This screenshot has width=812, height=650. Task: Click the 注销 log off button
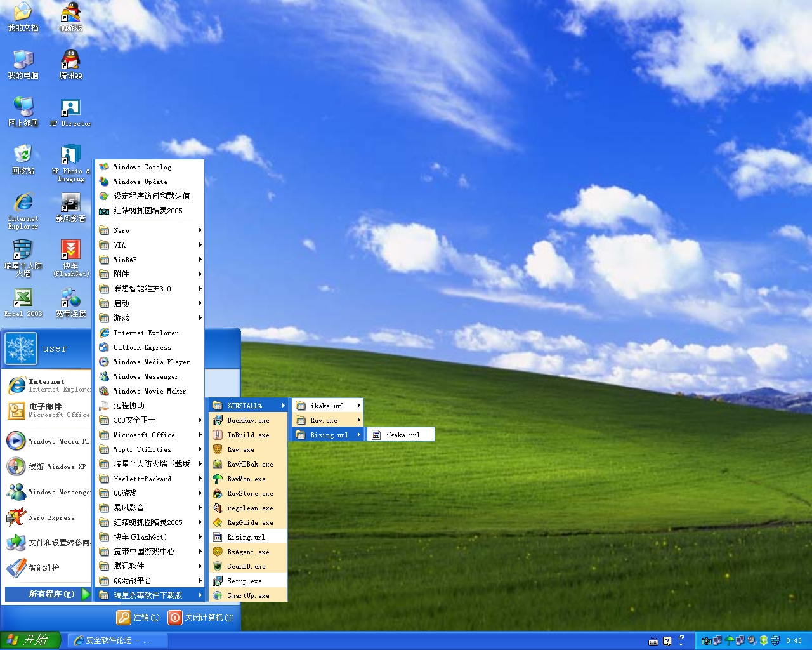point(138,618)
